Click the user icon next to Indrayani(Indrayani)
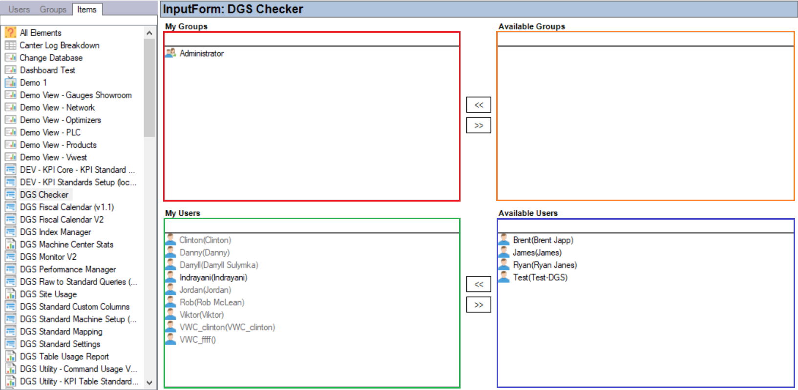The height and width of the screenshot is (390, 798). (170, 277)
